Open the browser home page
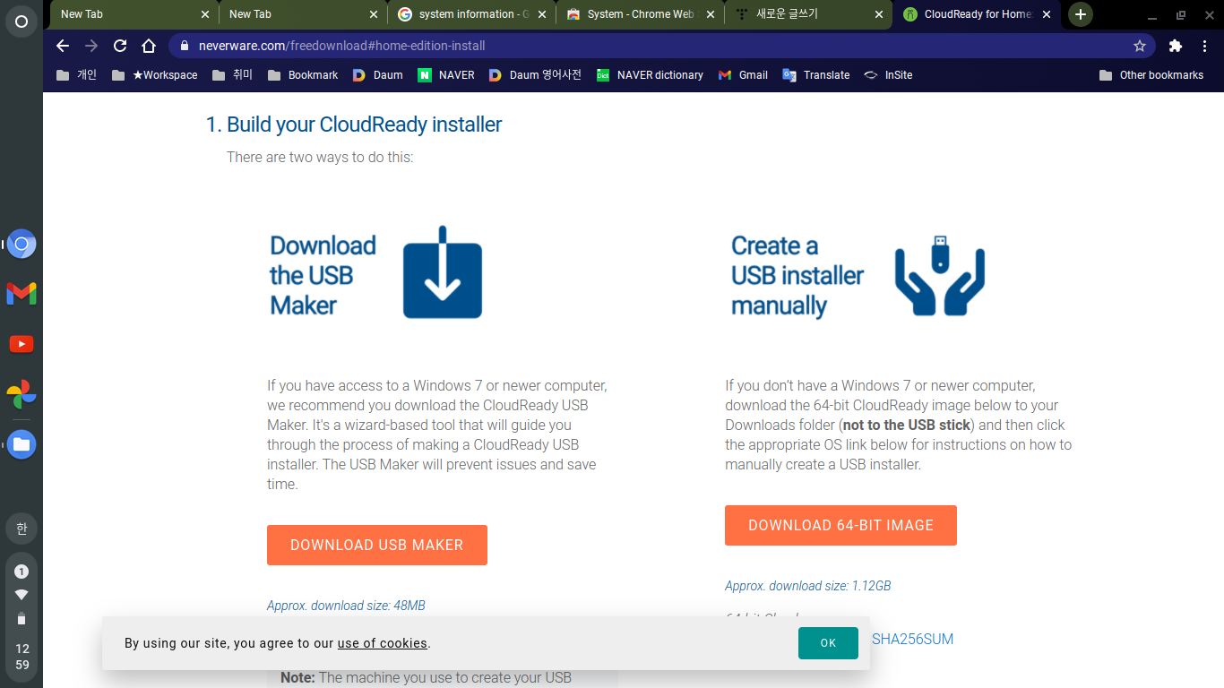1224x688 pixels. coord(149,46)
